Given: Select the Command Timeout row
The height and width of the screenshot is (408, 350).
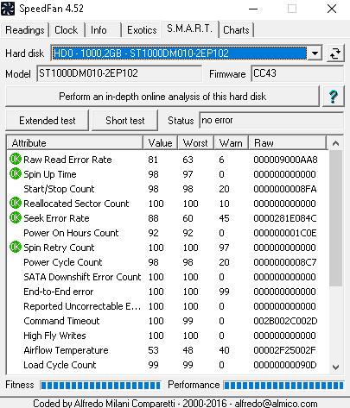Looking at the screenshot, I should [x=167, y=321].
